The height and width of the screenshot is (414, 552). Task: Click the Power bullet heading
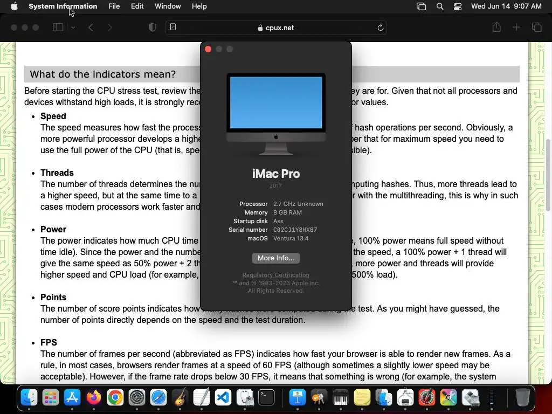coord(53,229)
